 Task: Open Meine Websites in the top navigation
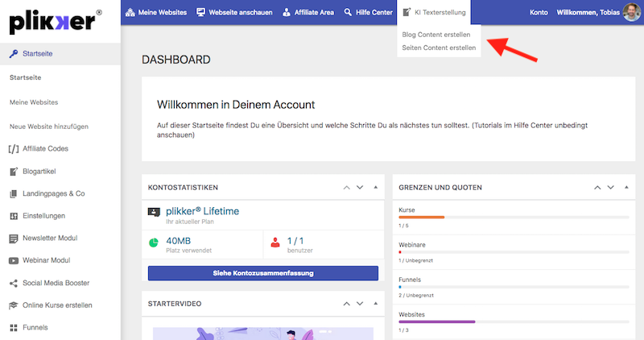(x=156, y=12)
